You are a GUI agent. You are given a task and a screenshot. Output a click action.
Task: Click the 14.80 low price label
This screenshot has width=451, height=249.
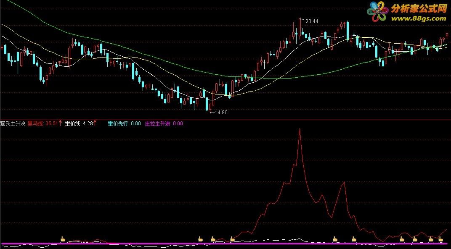(x=221, y=112)
